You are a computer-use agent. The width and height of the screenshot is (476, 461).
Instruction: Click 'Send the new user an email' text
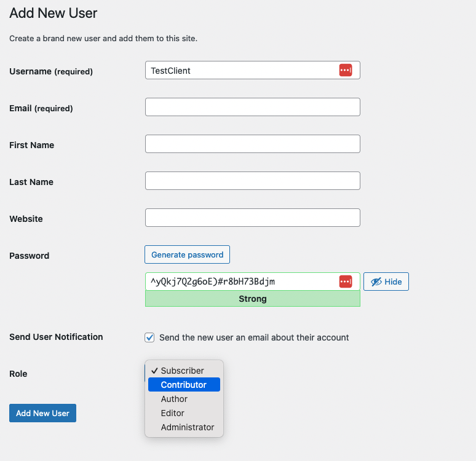pyautogui.click(x=254, y=337)
